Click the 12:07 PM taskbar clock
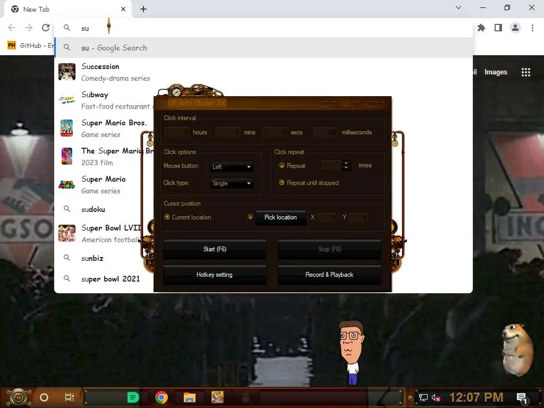The height and width of the screenshot is (408, 544). click(x=477, y=397)
